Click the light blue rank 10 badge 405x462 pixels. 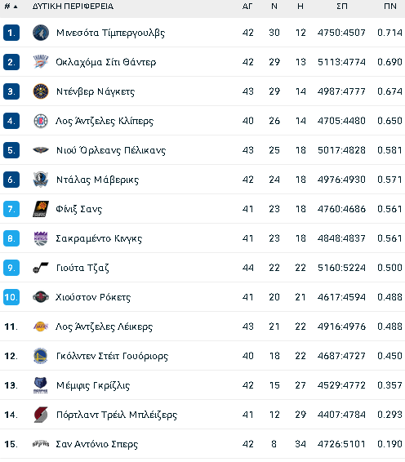pyautogui.click(x=11, y=297)
